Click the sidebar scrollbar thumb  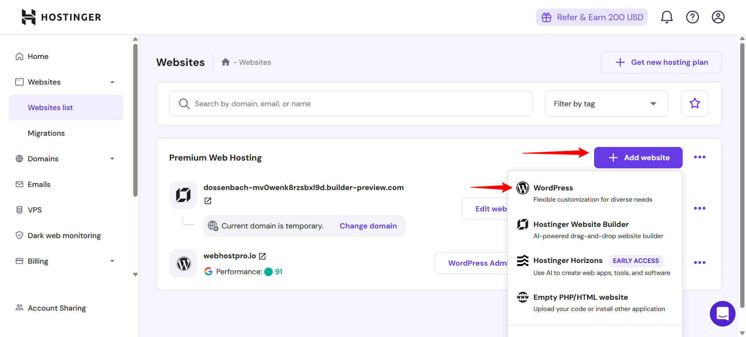click(135, 120)
